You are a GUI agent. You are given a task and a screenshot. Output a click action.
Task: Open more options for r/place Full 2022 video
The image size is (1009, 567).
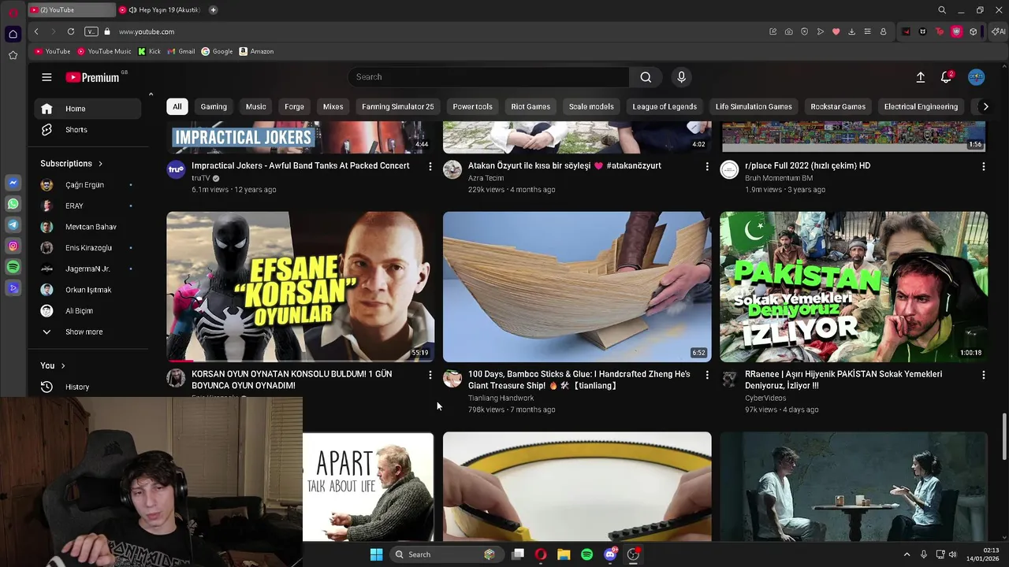(983, 167)
